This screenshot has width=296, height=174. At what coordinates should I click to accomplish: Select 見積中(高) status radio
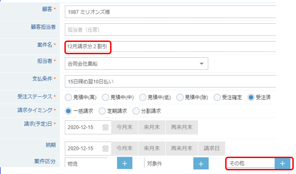(x=68, y=97)
